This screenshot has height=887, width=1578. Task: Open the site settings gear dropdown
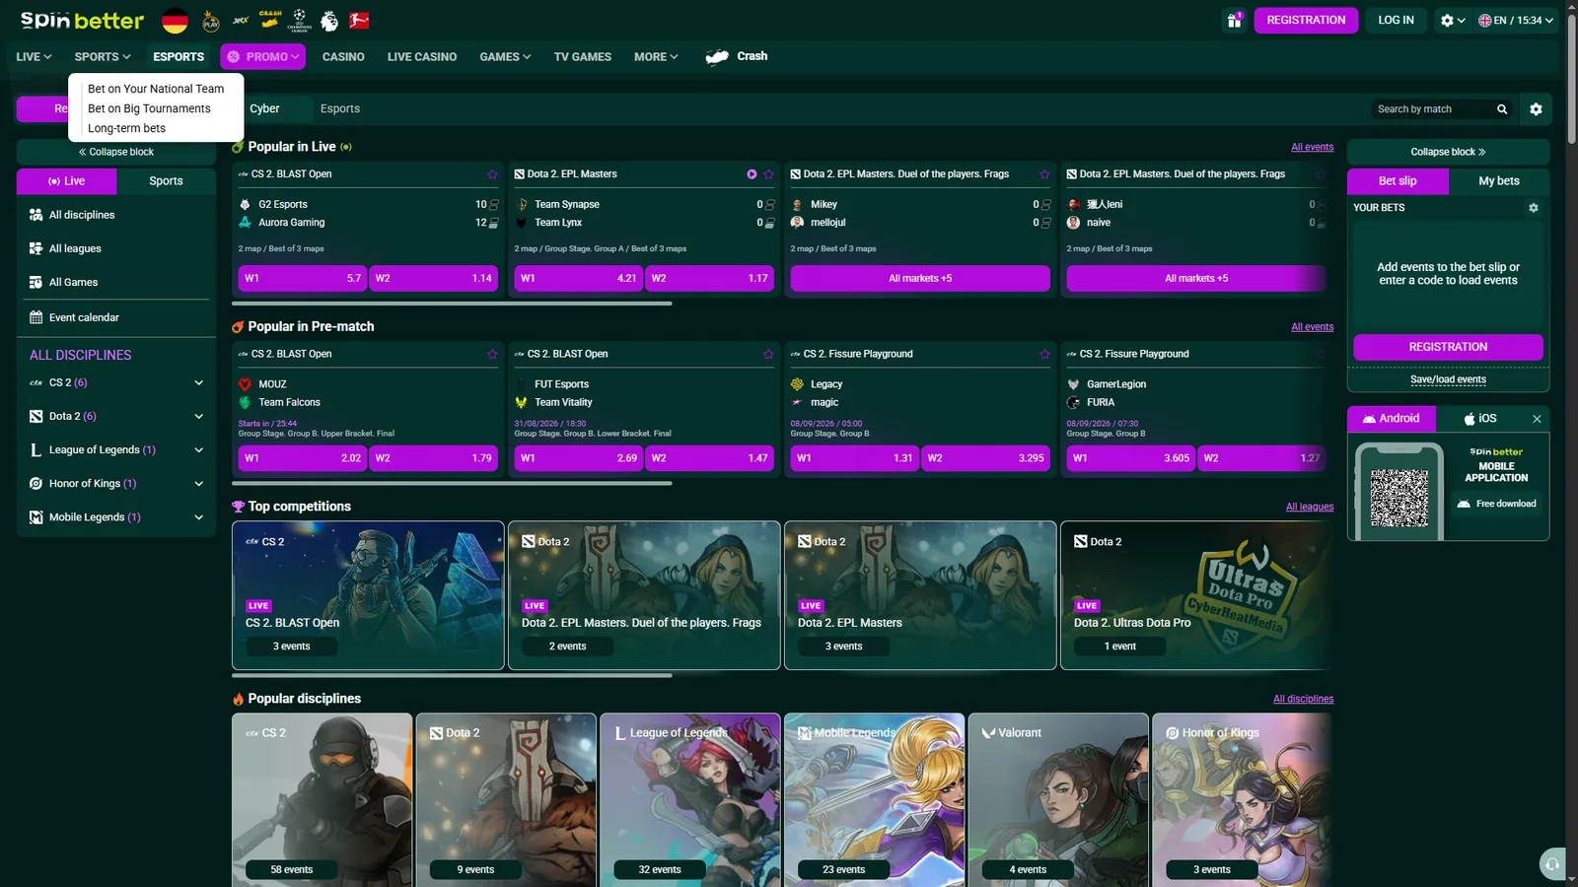[x=1452, y=20]
